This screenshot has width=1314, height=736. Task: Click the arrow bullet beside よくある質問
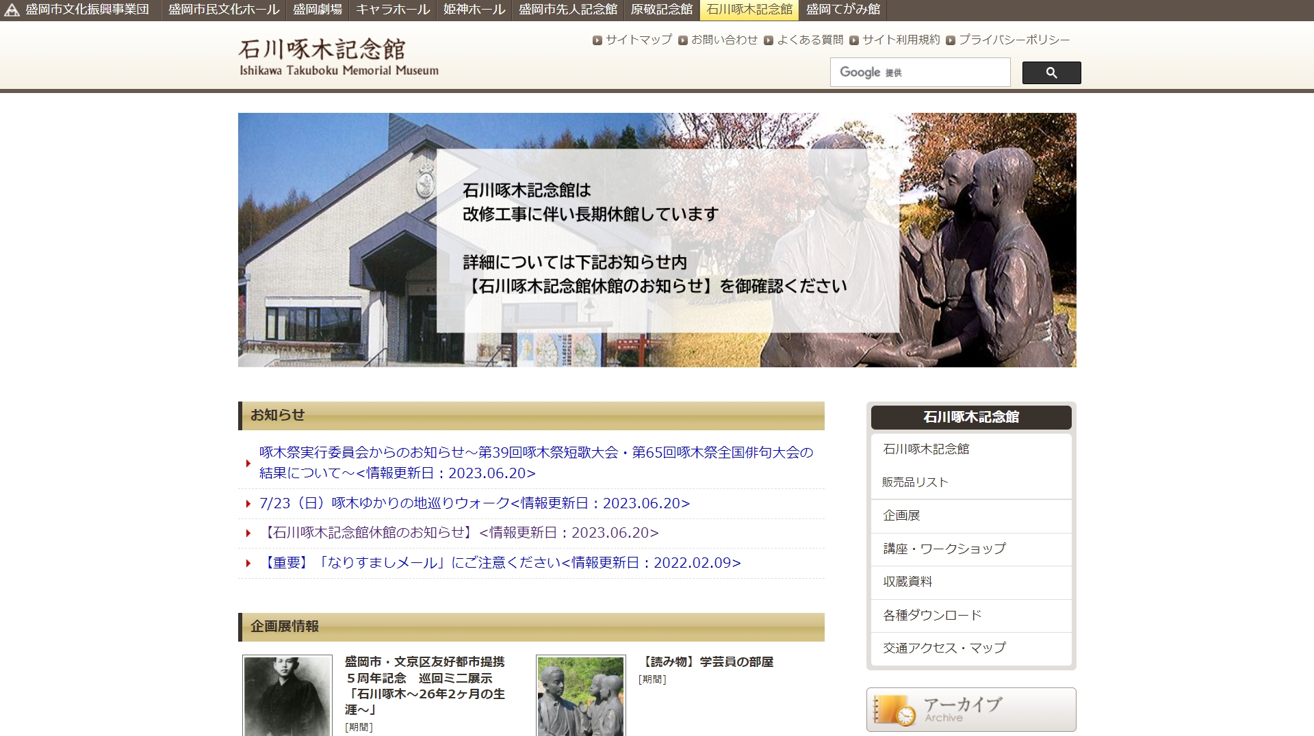coord(769,40)
